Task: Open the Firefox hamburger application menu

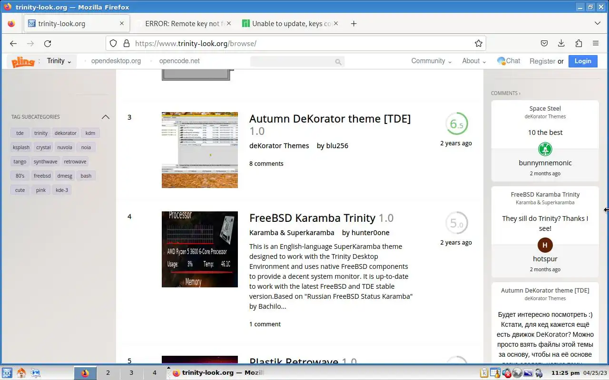Action: (596, 43)
